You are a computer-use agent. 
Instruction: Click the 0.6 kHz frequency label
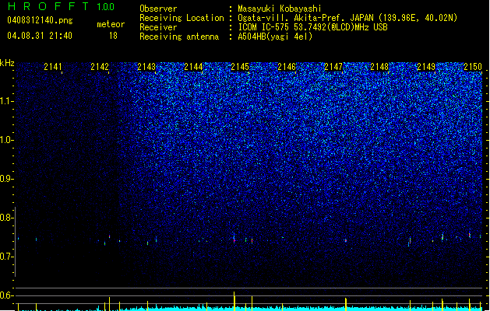coord(6,295)
